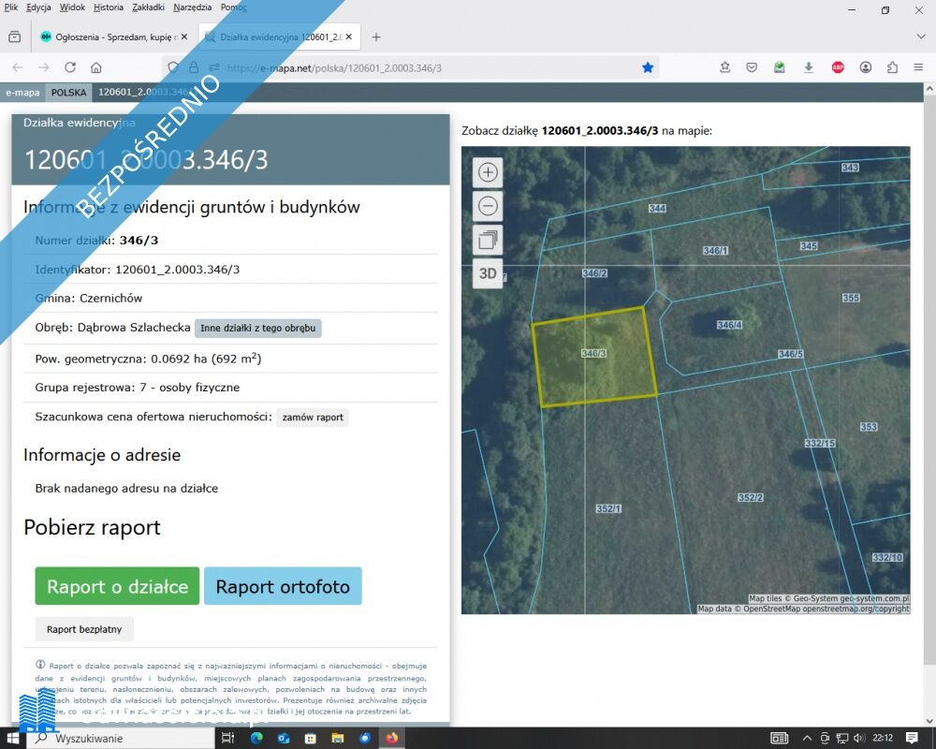Zoom out on the parcel map

488,206
